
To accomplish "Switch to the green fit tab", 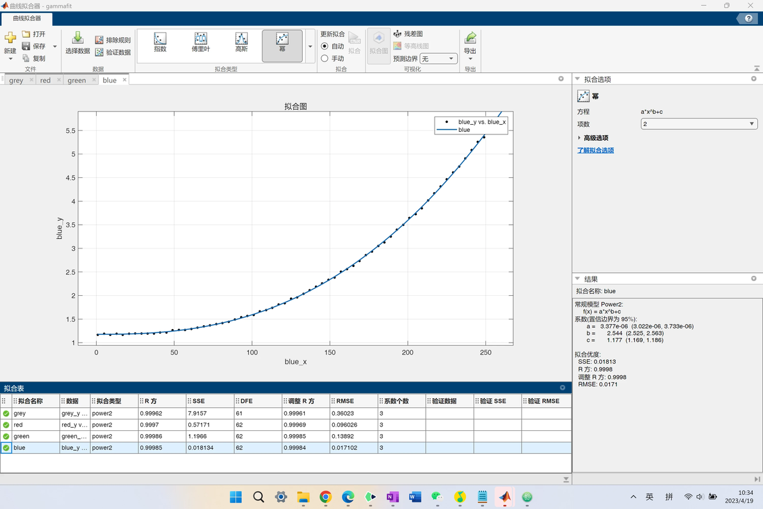I will pos(77,80).
